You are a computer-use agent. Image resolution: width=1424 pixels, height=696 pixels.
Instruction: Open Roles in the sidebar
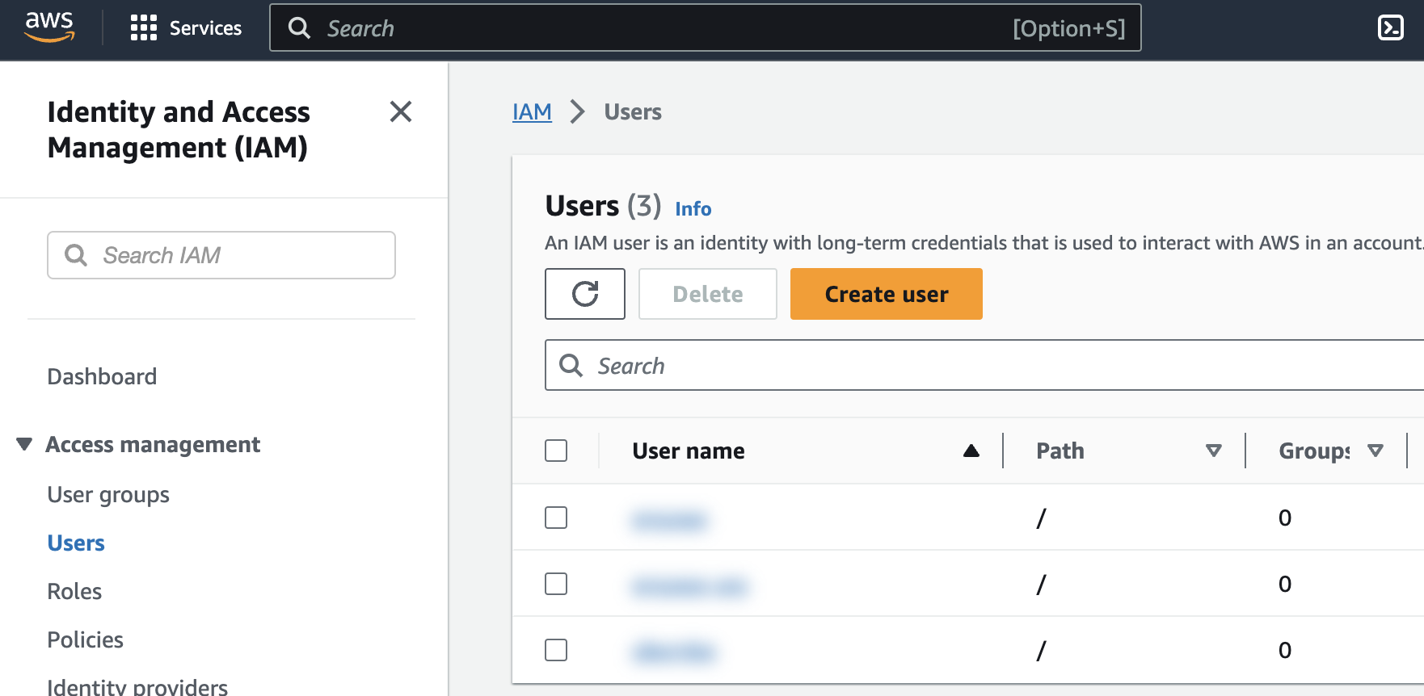[74, 591]
